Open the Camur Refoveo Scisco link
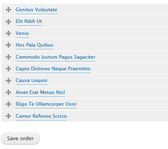This screenshot has width=168, height=149. pyautogui.click(x=41, y=116)
